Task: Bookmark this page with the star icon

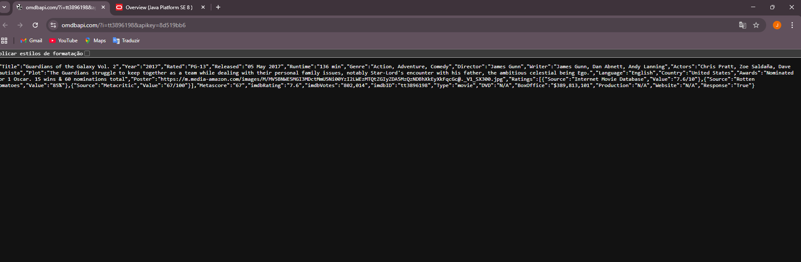Action: point(756,25)
